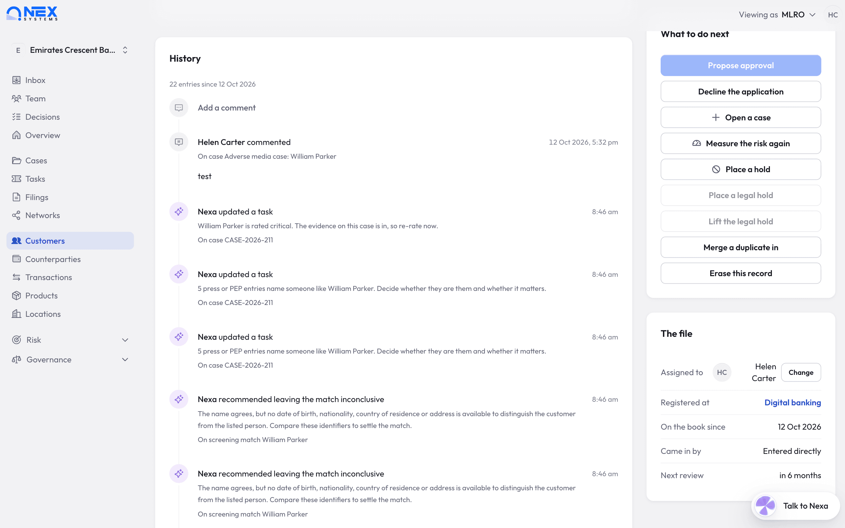The width and height of the screenshot is (845, 528).
Task: Click the "22 entries since 12 Oct 2026" text
Action: 212,84
